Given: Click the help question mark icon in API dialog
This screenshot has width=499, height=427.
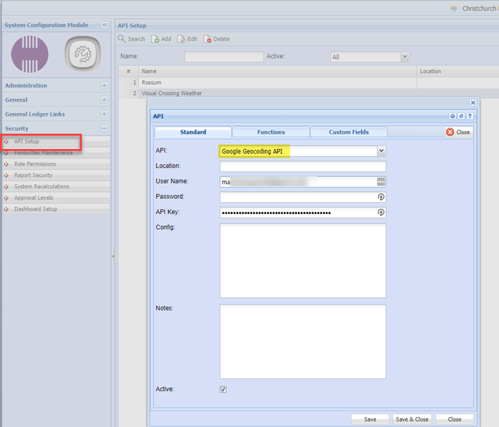Looking at the screenshot, I should click(470, 116).
